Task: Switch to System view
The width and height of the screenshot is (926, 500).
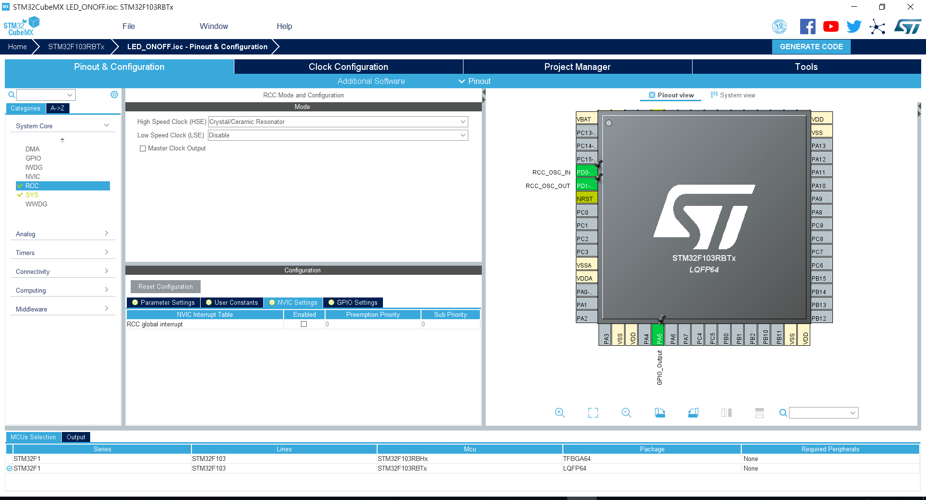Action: pyautogui.click(x=733, y=95)
